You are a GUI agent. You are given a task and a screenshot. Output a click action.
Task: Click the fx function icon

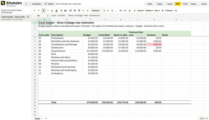[x=48, y=16]
